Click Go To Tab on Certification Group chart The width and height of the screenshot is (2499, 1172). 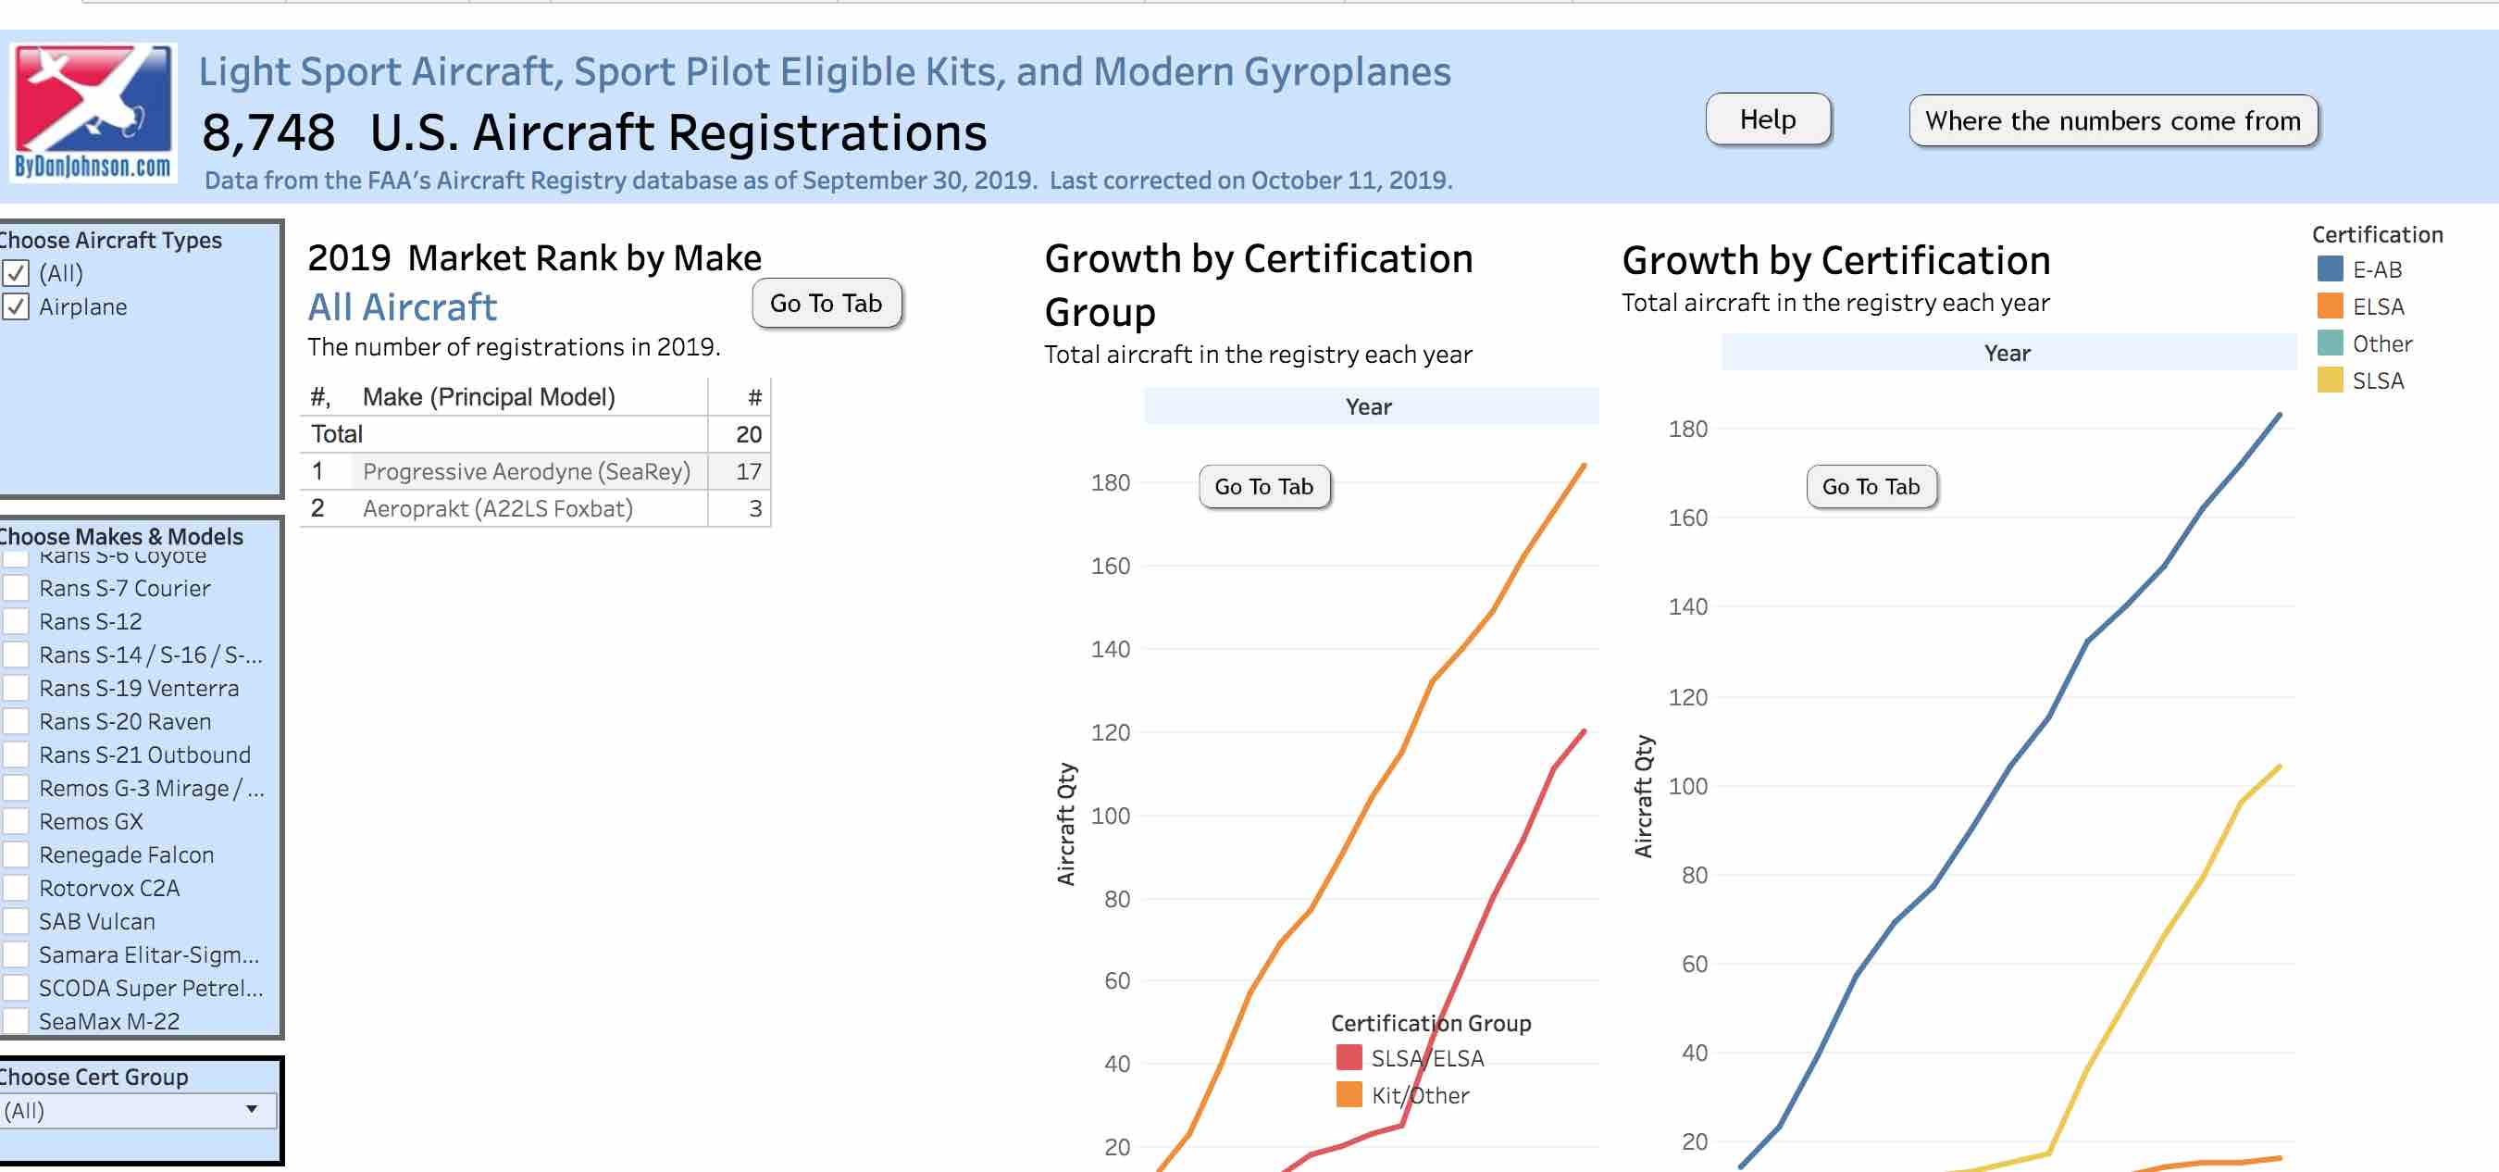pos(1263,486)
